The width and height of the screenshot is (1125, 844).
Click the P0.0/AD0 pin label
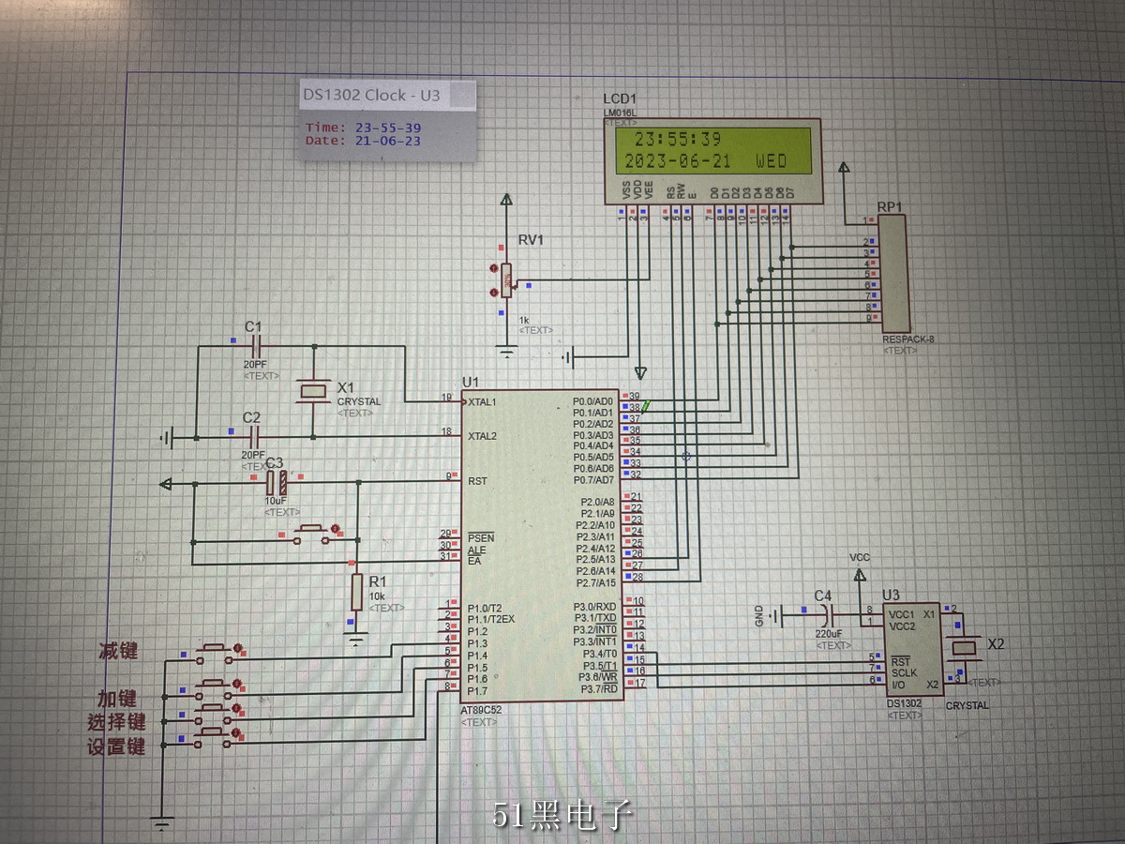pyautogui.click(x=593, y=401)
